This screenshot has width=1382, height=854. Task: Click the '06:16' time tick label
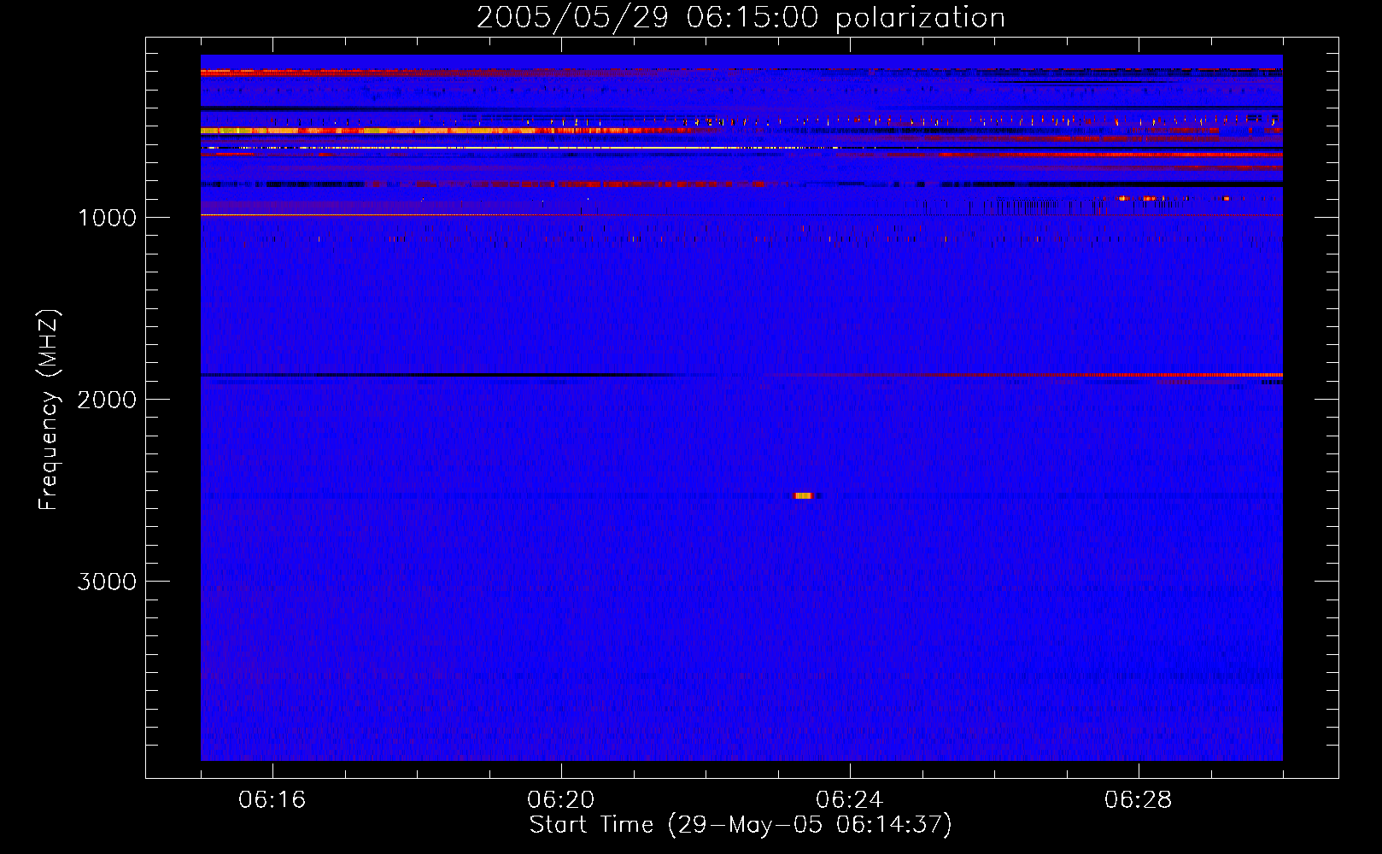(x=272, y=800)
